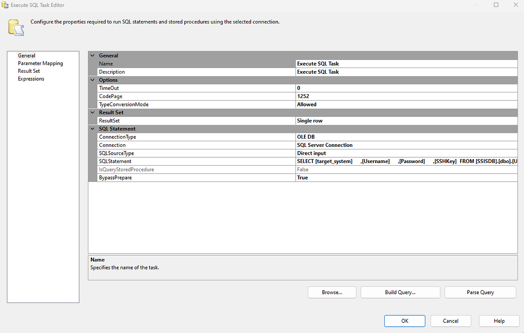
Task: Open the SQLSourceType dropdown showing Direct input
Action: [406, 153]
